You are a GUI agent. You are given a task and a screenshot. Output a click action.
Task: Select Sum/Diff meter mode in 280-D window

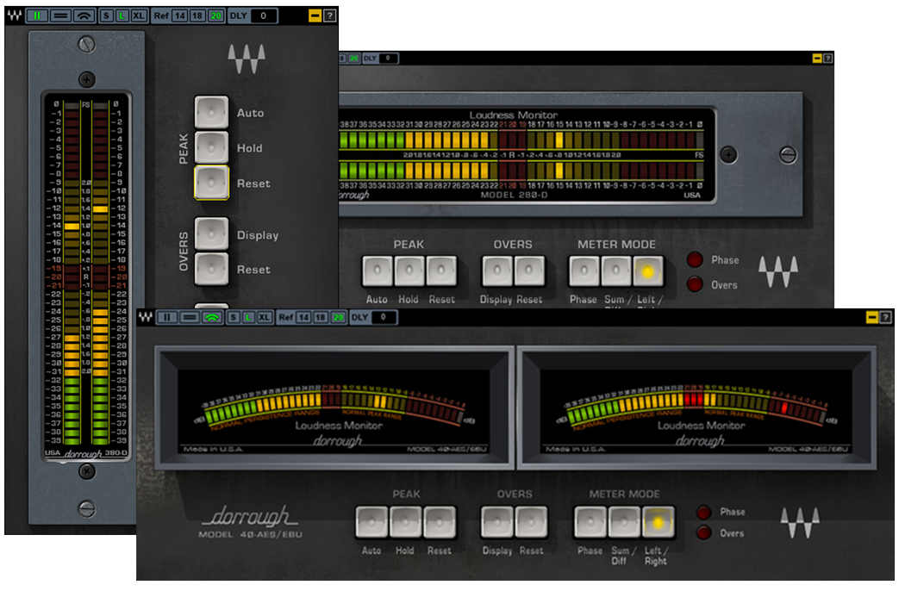616,271
